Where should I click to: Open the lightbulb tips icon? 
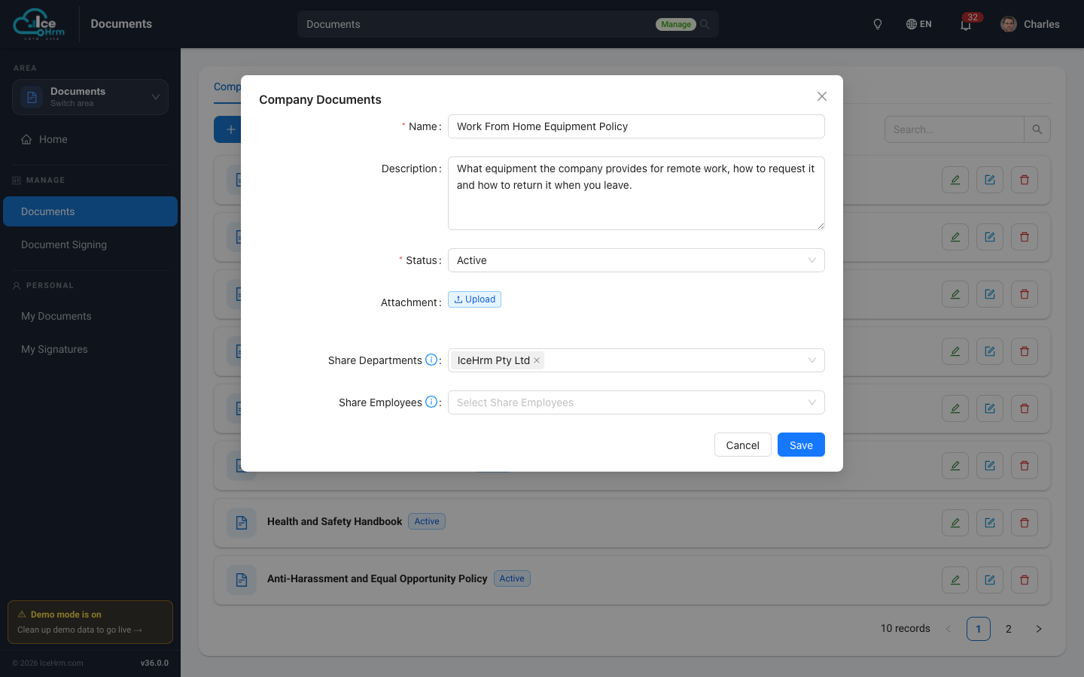click(878, 24)
